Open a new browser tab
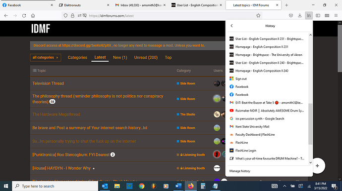The width and height of the screenshot is (342, 191). [286, 5]
